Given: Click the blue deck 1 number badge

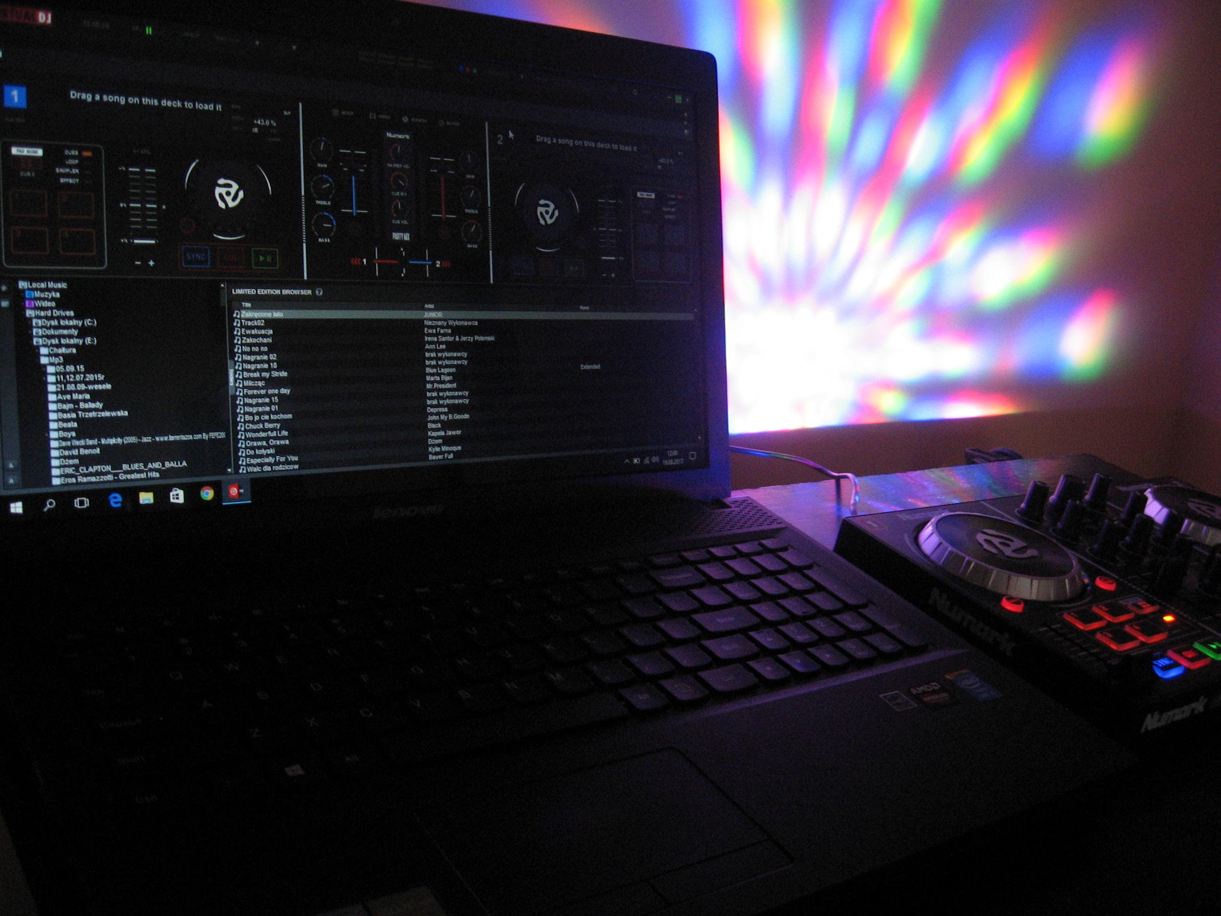Looking at the screenshot, I should (x=15, y=97).
